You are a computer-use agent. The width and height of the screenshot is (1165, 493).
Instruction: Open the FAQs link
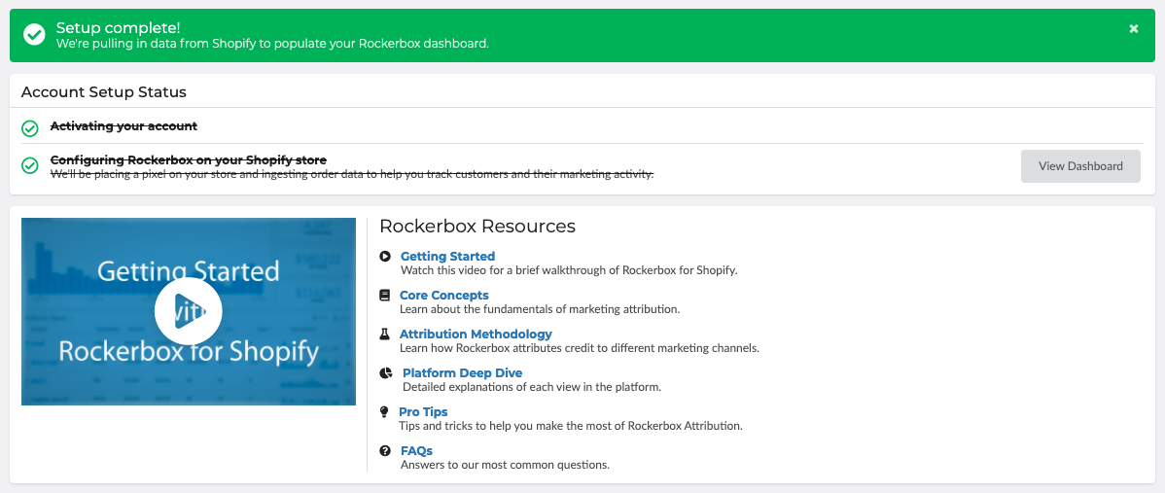pos(416,450)
